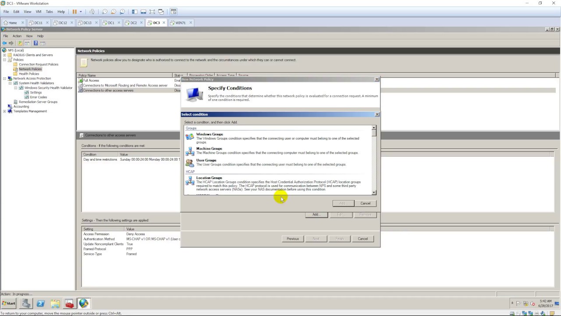Select NPS (Local) root node

[x=15, y=50]
